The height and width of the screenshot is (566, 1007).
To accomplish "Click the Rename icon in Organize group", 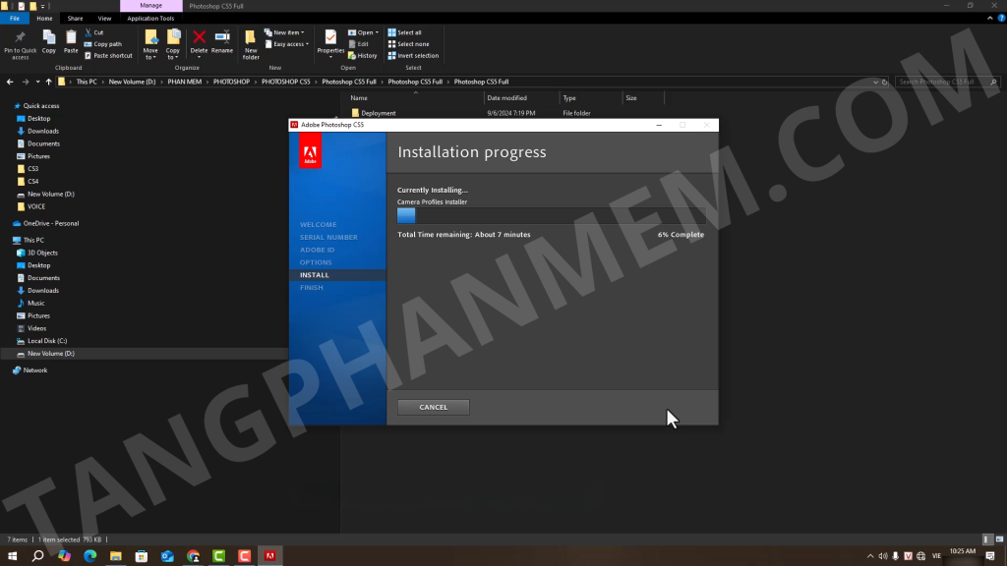I will (222, 42).
